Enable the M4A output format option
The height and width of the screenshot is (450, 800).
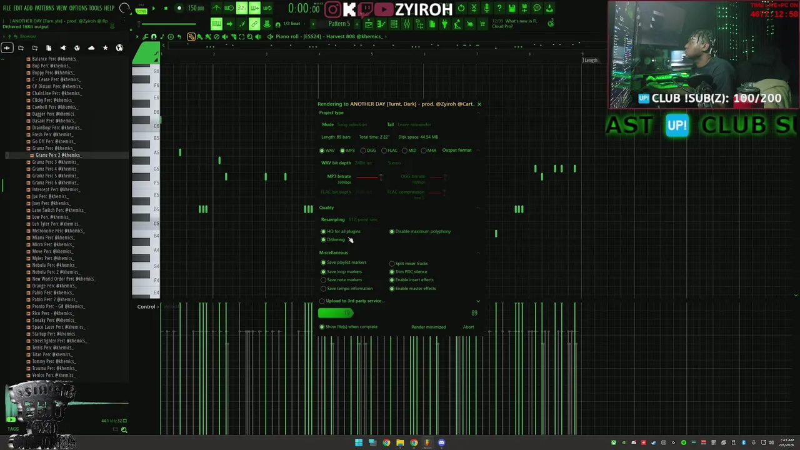[429, 151]
